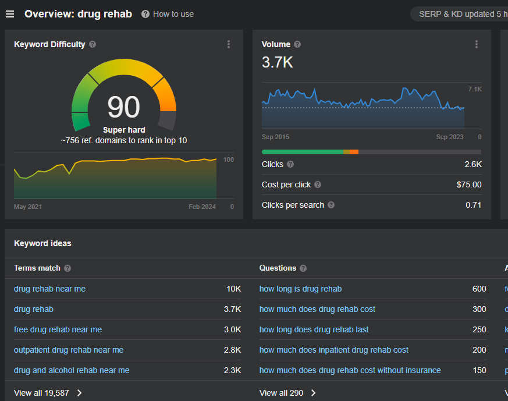Open the How to use help link
The width and height of the screenshot is (508, 401).
(173, 14)
